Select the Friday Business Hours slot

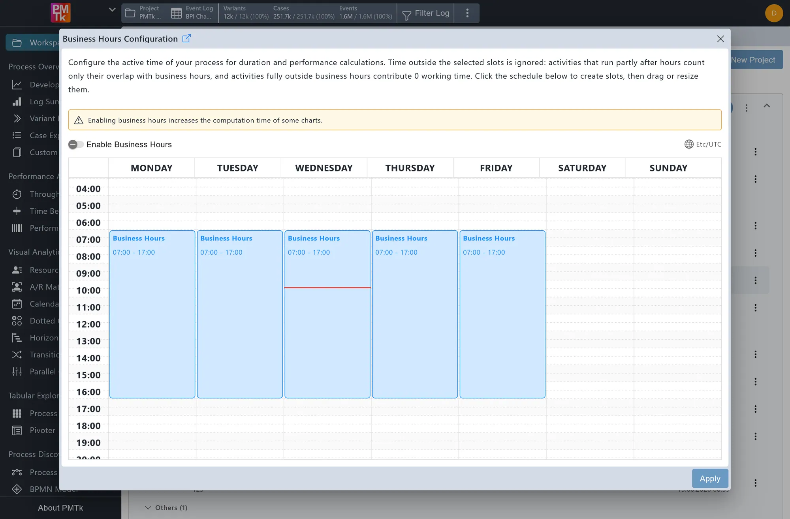[502, 314]
